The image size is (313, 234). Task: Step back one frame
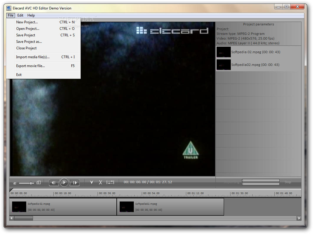[54, 183]
